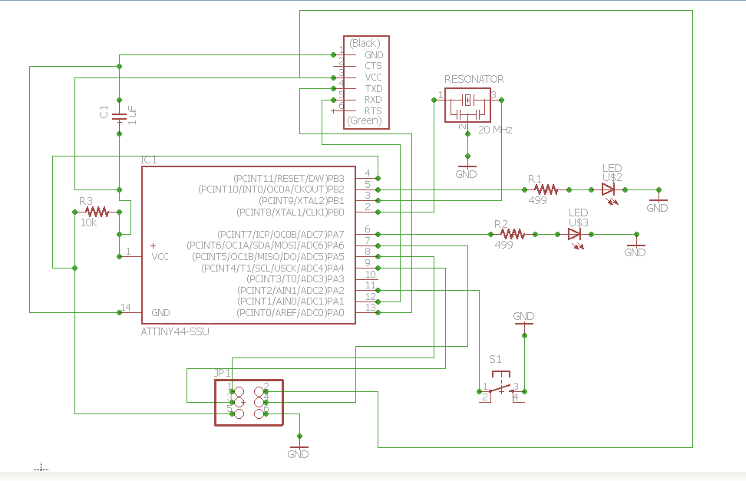The width and height of the screenshot is (746, 481).
Task: Select resistor R1 symbol
Action: (546, 189)
